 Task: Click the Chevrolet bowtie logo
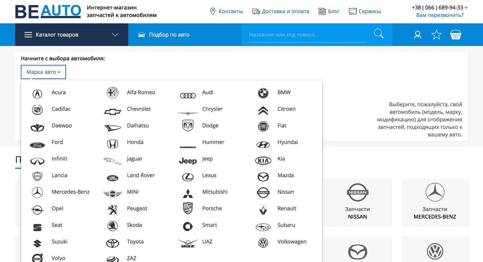point(113,112)
